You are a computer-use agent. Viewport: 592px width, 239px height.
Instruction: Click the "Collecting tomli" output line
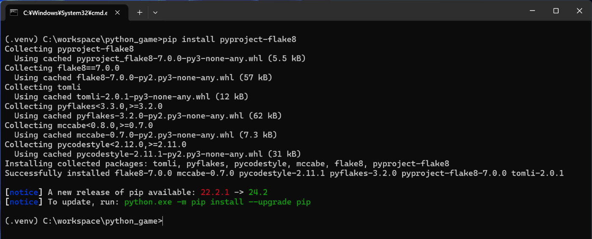(x=43, y=87)
